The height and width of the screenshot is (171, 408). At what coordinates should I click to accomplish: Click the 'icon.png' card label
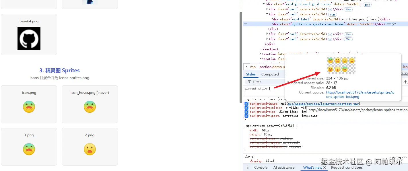pos(29,93)
